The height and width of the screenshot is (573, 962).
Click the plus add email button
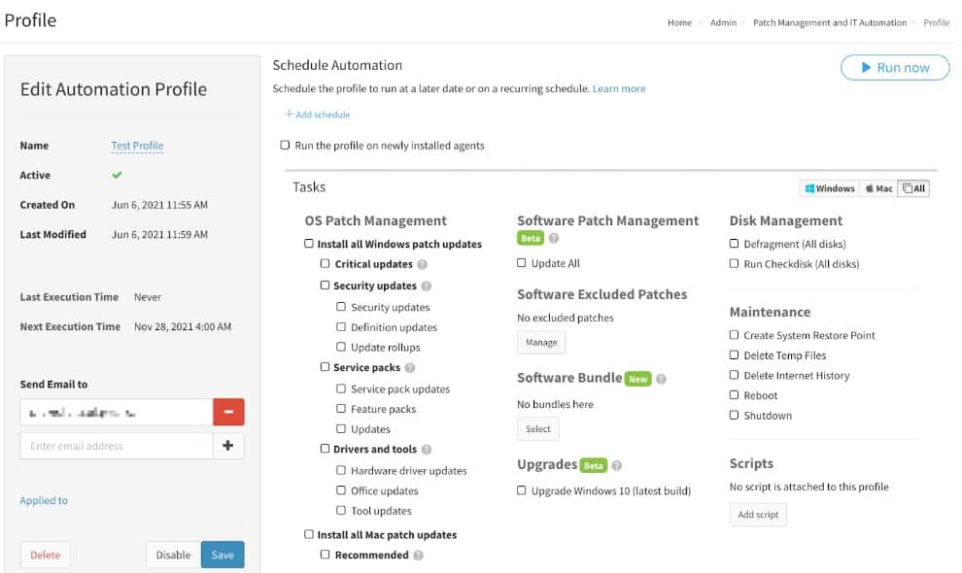[228, 446]
